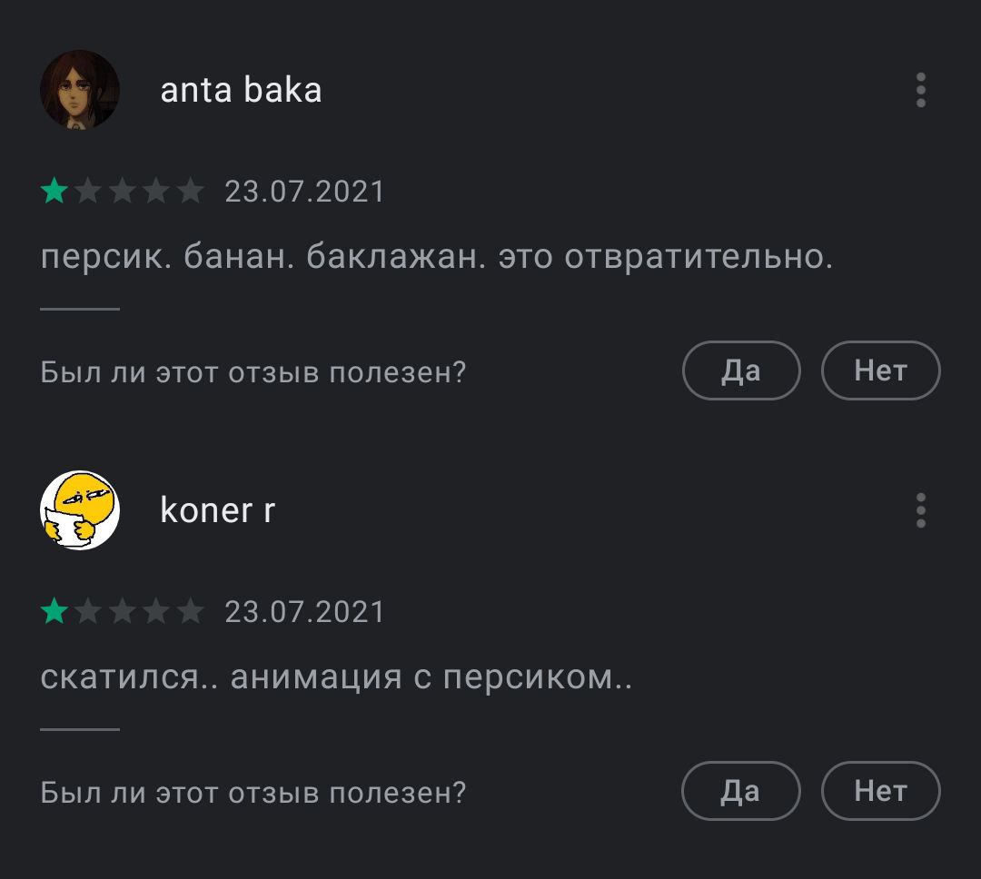Click the helpfulness question under anta baka's review
Image resolution: width=981 pixels, height=879 pixels.
253,372
